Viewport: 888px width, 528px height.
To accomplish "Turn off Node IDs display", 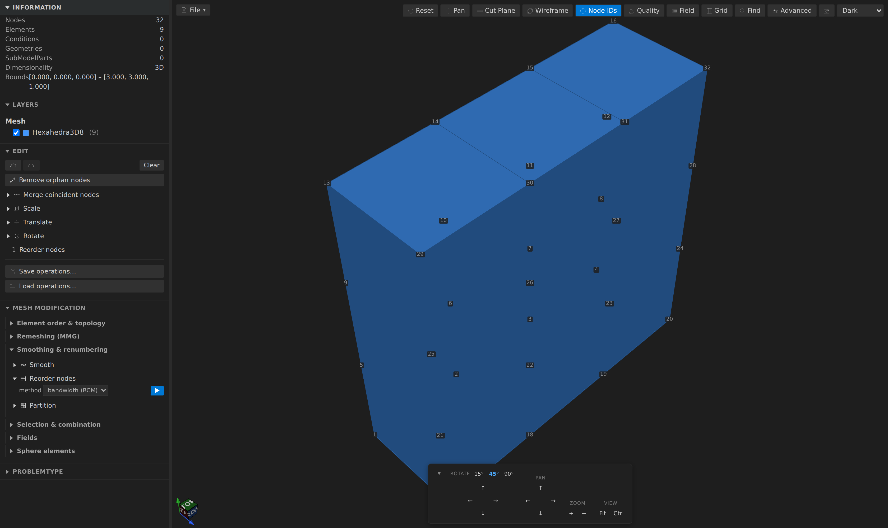I will 598,11.
